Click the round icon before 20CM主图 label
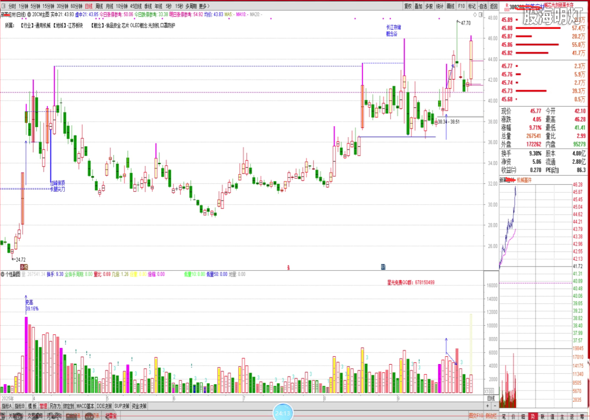The image size is (590, 420). click(29, 15)
